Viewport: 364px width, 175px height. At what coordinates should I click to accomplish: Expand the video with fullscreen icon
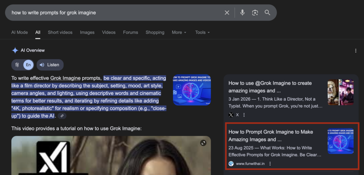pyautogui.click(x=203, y=143)
